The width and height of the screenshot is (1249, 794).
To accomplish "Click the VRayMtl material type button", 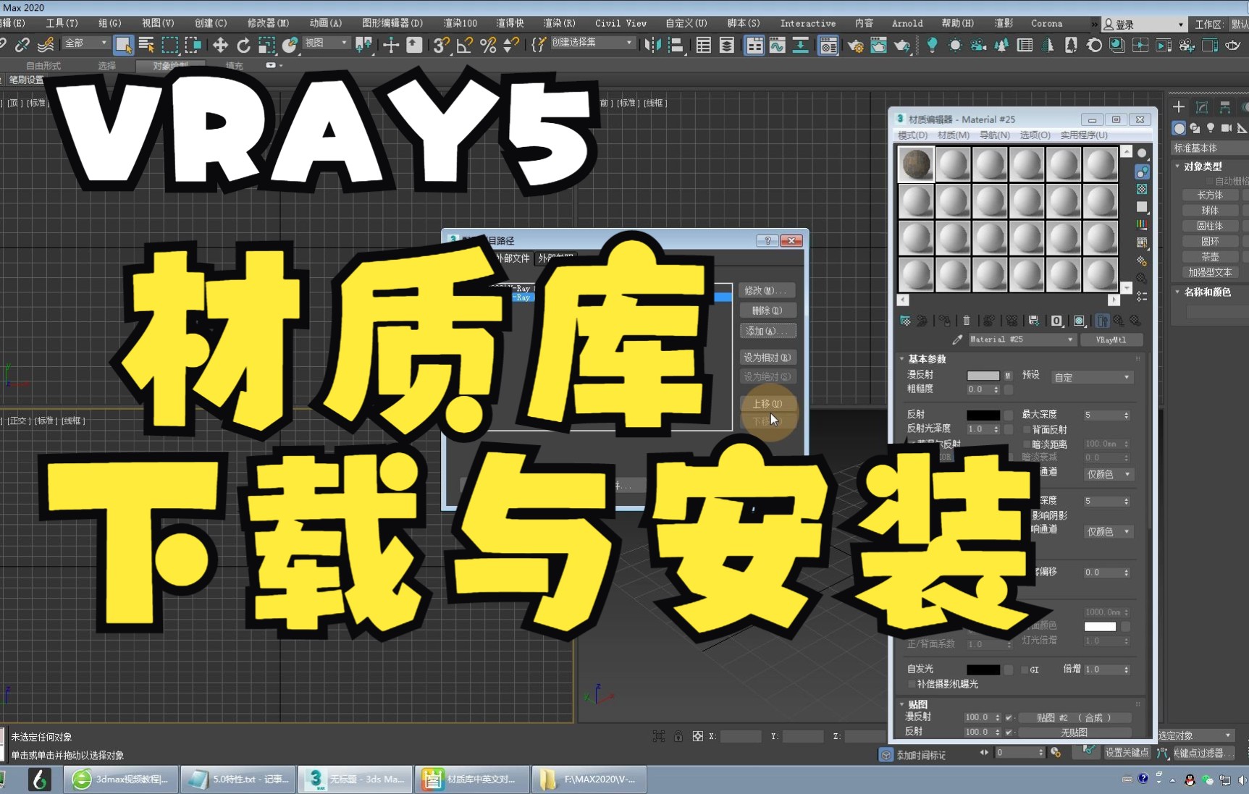I will (1111, 339).
